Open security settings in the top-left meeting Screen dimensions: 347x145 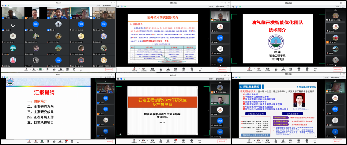pos(48,69)
